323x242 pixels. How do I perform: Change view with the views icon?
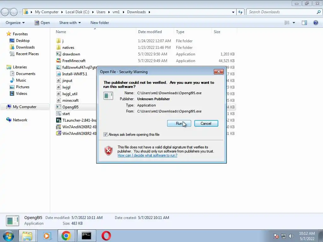coord(287,23)
